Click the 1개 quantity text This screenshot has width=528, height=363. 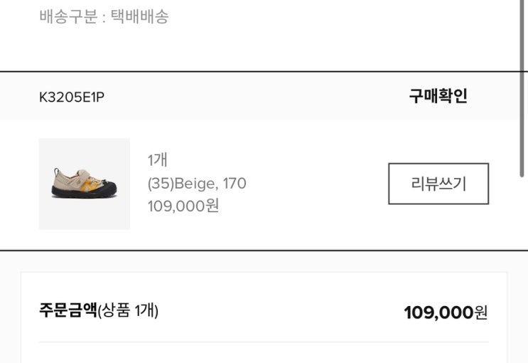point(158,160)
